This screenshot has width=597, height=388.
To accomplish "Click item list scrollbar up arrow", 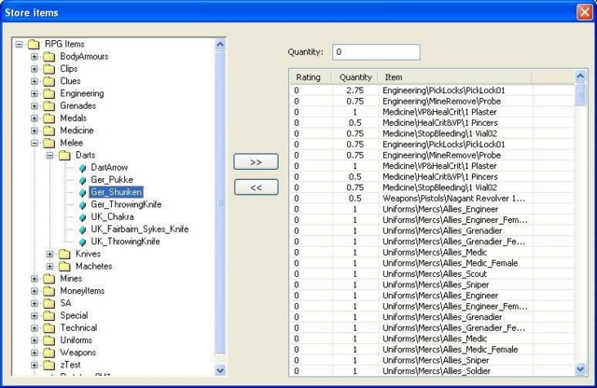I will [x=580, y=76].
